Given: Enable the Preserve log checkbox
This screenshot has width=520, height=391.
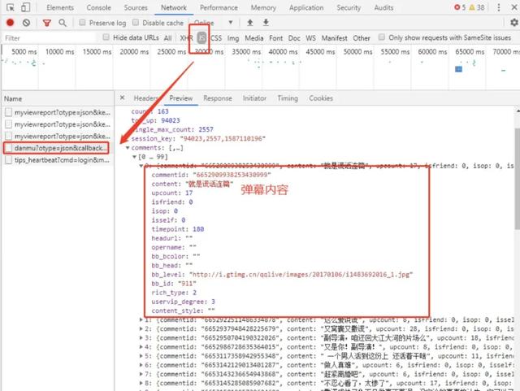Looking at the screenshot, I should (82, 22).
